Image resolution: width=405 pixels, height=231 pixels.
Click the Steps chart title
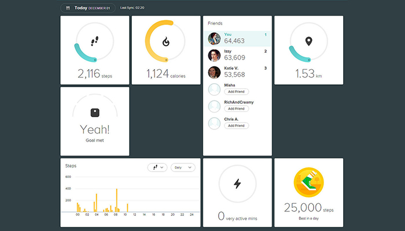coord(71,166)
